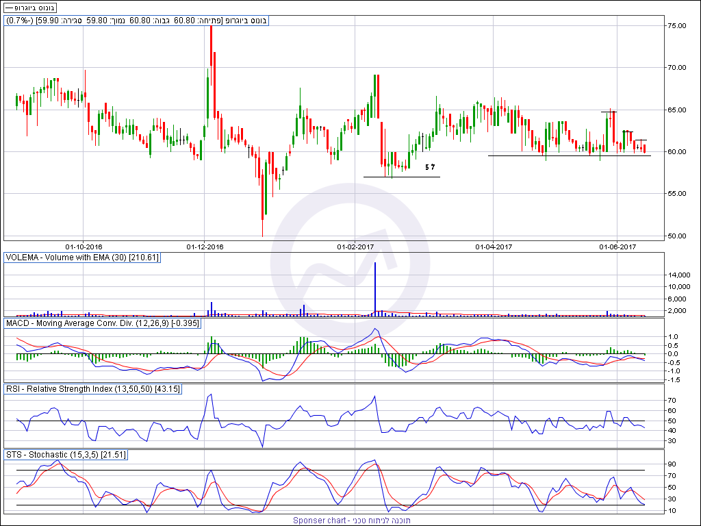Click the 01-02-2017 date axis marker
The height and width of the screenshot is (526, 701).
[355, 246]
